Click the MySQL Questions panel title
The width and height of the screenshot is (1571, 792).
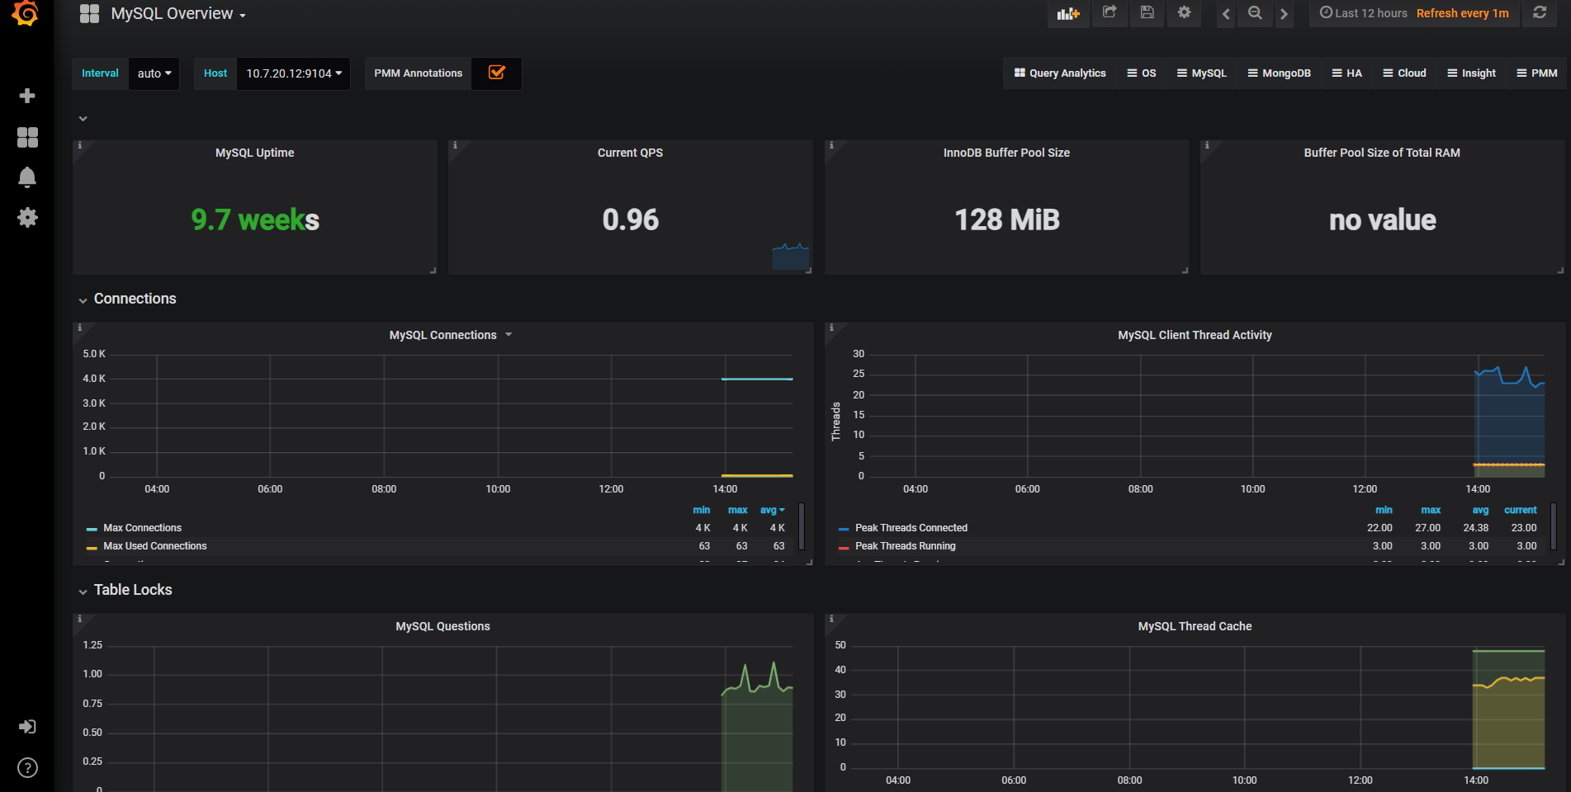tap(442, 626)
